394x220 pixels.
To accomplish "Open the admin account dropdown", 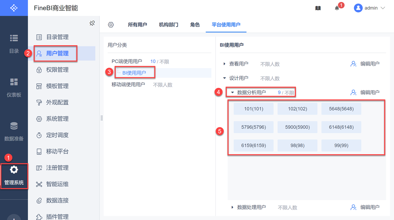I will [369, 8].
